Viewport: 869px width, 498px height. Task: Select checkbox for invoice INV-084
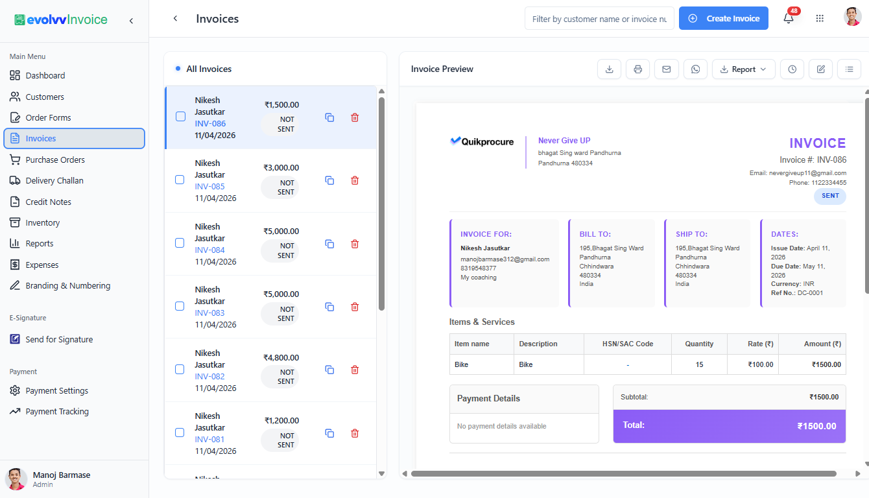[180, 243]
